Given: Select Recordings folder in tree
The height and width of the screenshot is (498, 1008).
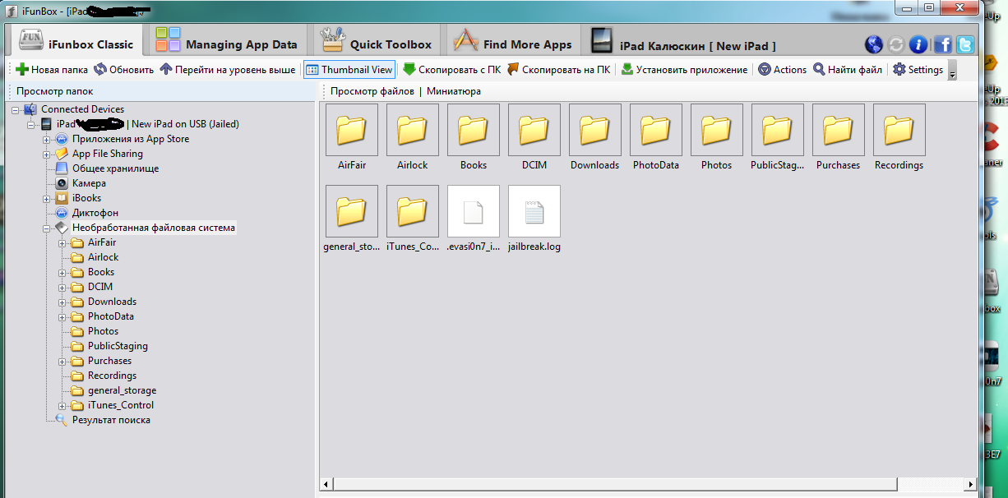Looking at the screenshot, I should (112, 376).
